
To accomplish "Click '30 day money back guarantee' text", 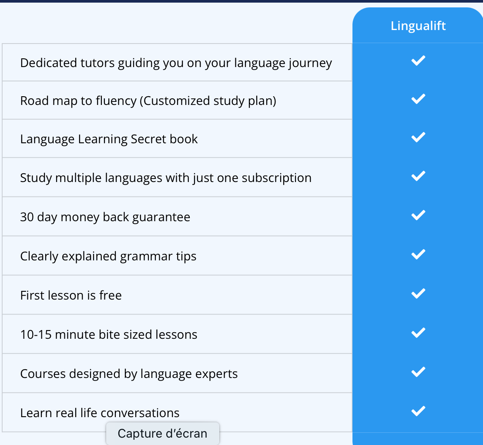I will tap(105, 217).
